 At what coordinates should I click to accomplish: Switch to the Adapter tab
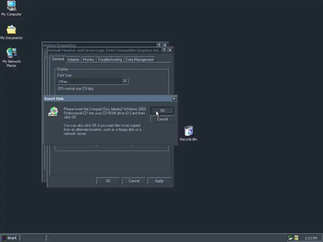[x=73, y=60]
